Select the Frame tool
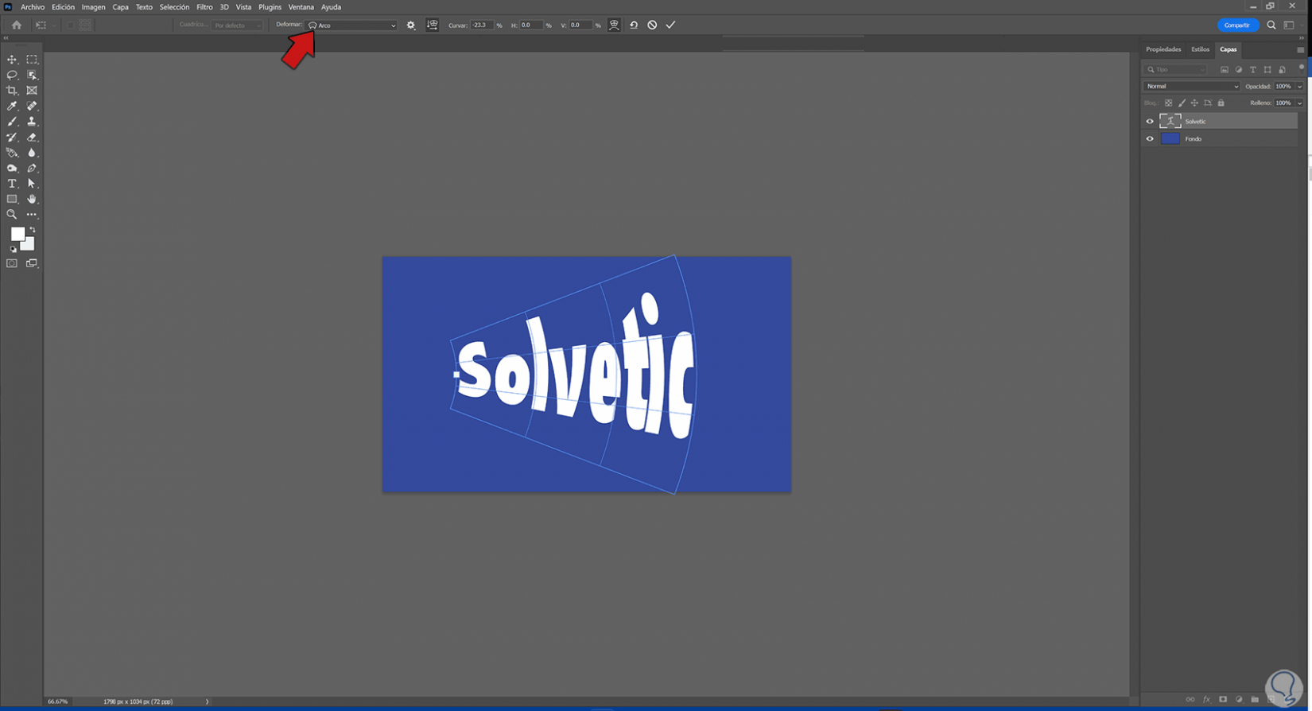 point(32,91)
